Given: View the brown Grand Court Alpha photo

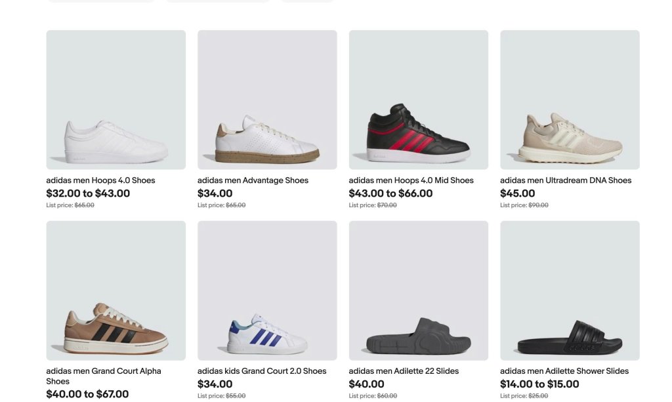Looking at the screenshot, I should pos(115,291).
